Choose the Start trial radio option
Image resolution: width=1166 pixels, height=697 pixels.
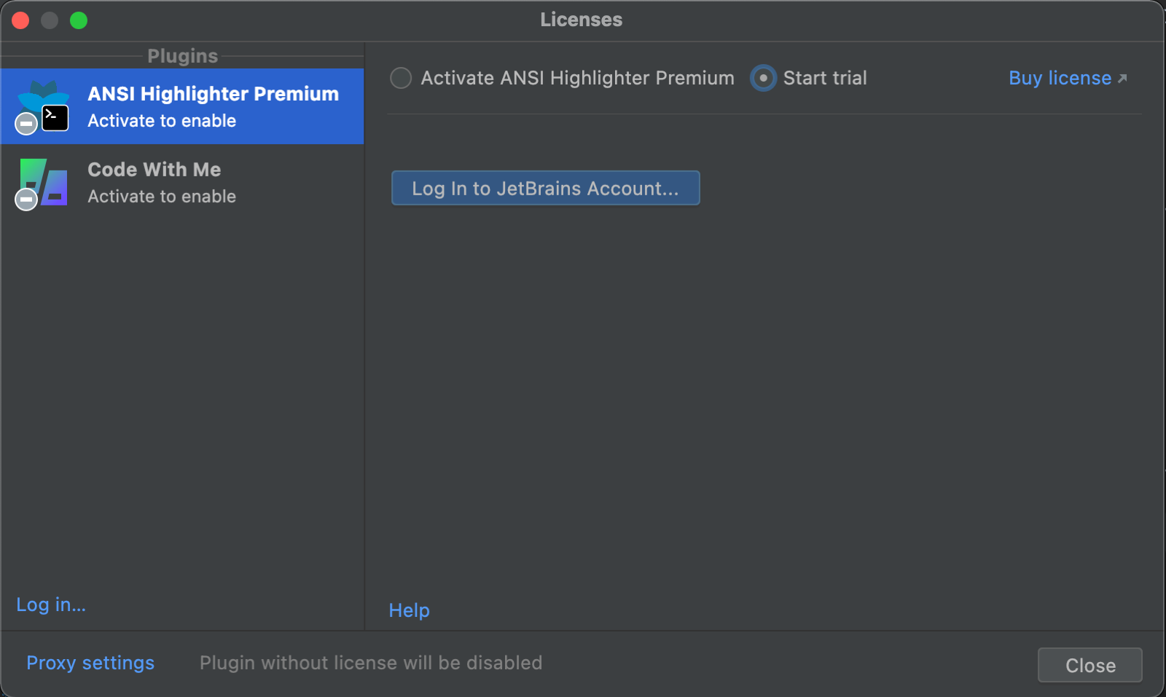[763, 78]
